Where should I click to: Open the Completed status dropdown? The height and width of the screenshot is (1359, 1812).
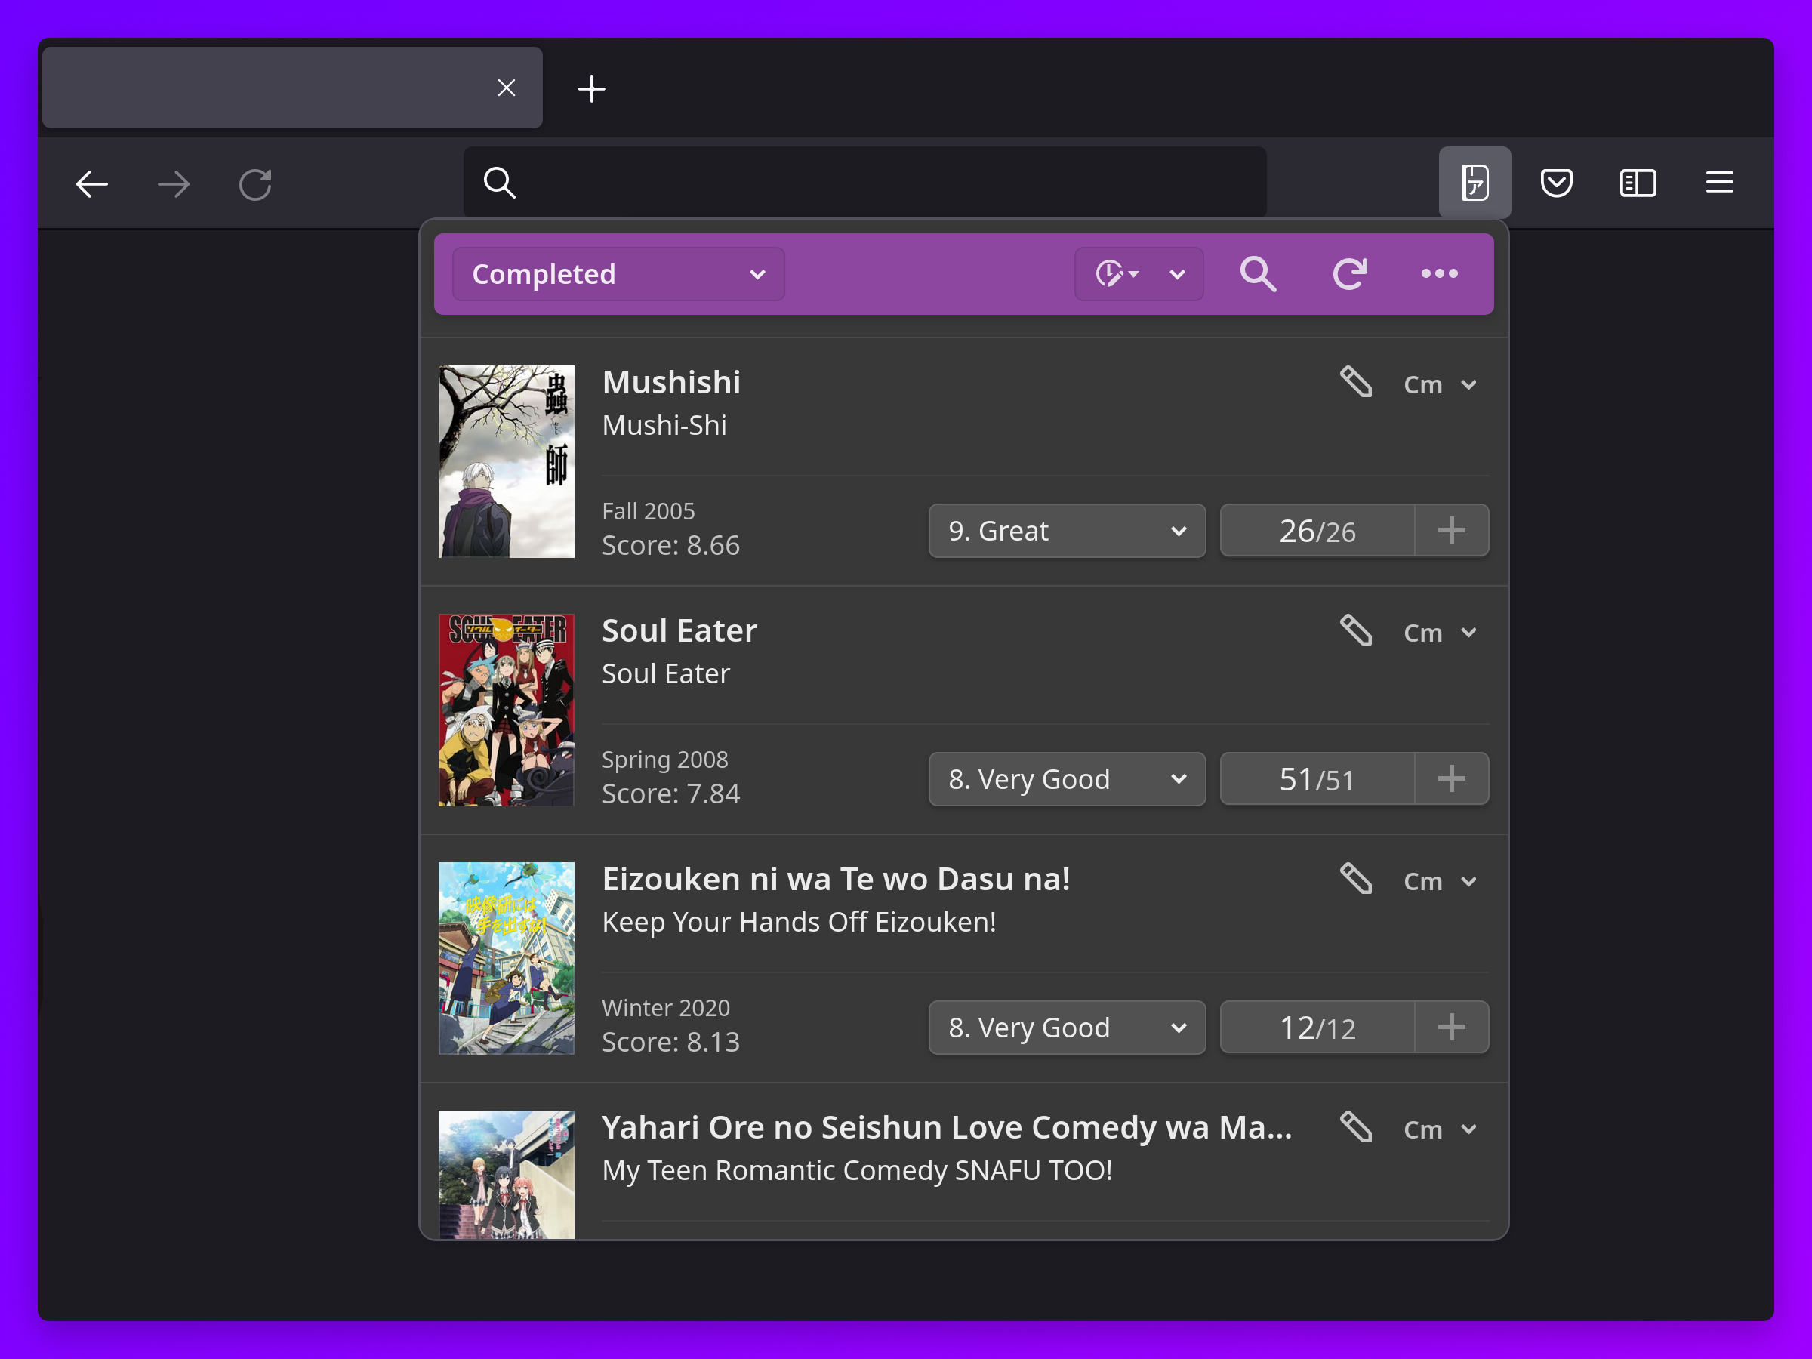pos(618,273)
